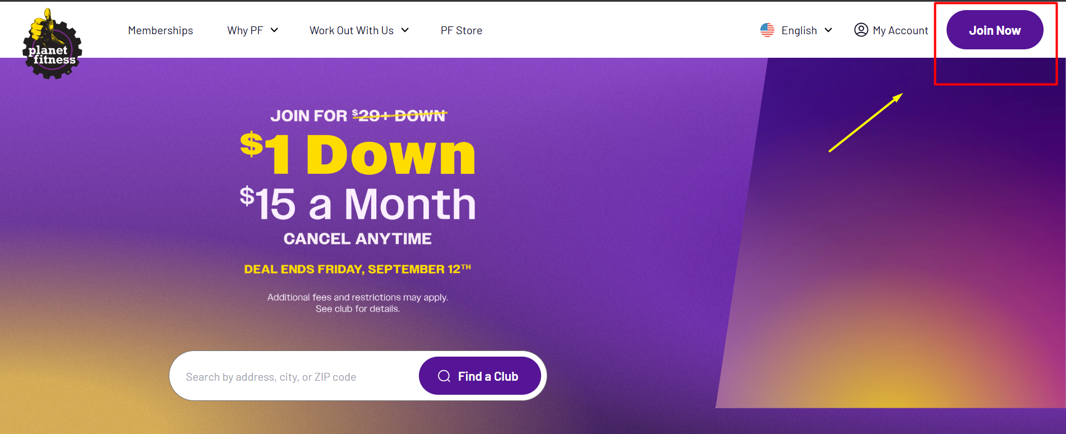Focus the address, city, or ZIP search field

(x=292, y=377)
